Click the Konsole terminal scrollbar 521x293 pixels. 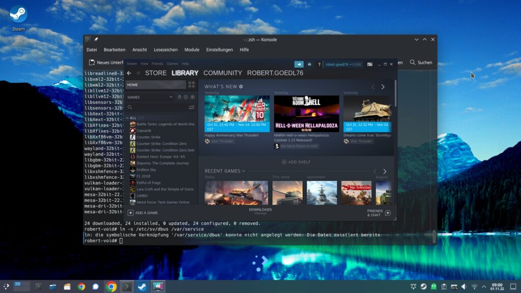click(434, 237)
